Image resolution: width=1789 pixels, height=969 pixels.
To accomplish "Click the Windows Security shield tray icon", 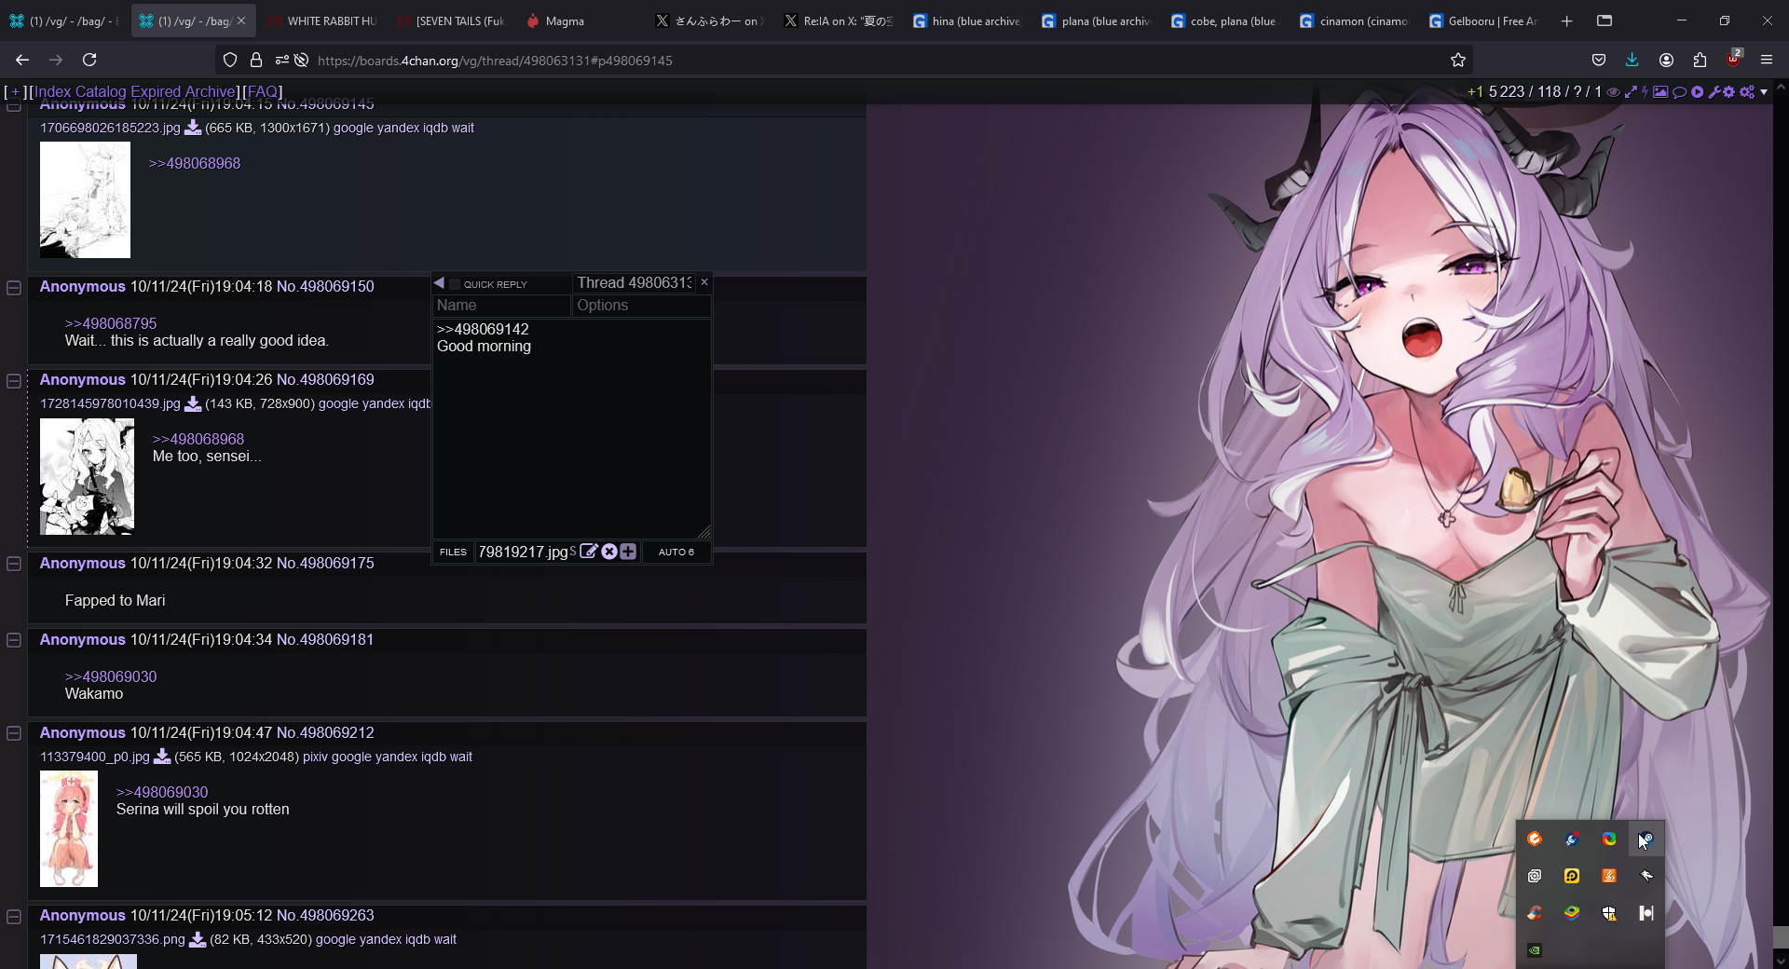I will click(1609, 913).
